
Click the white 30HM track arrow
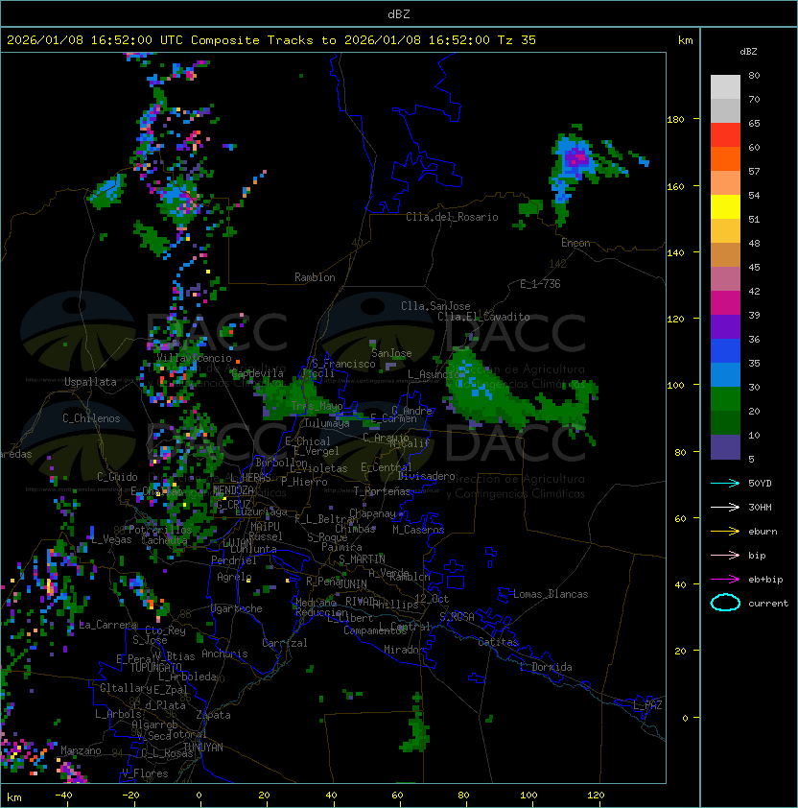tap(725, 507)
